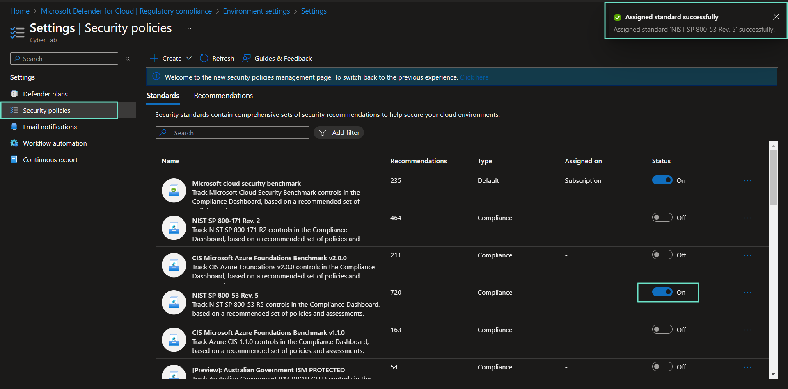Turn off NIST SP 800-53 Rev. 5 toggle
Image resolution: width=788 pixels, height=389 pixels.
(x=662, y=292)
